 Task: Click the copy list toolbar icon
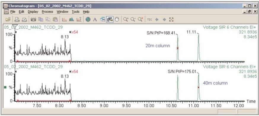[48, 20]
